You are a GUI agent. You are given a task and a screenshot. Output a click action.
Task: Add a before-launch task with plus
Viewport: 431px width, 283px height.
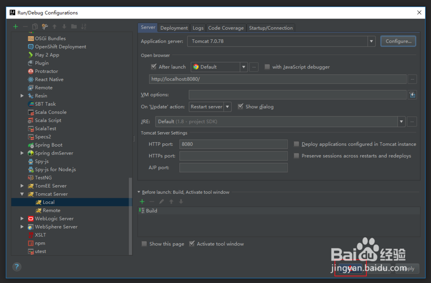point(142,201)
